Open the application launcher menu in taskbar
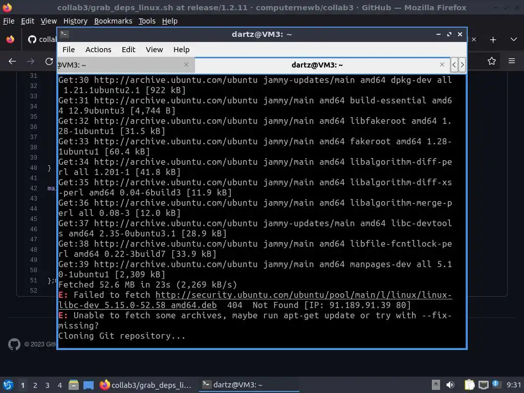524x393 pixels. tap(8, 385)
